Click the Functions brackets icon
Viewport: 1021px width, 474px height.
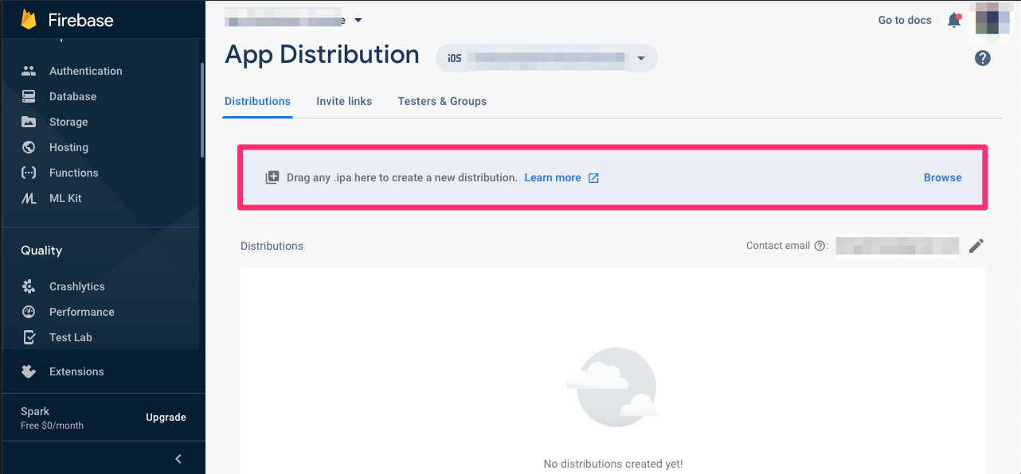point(29,173)
